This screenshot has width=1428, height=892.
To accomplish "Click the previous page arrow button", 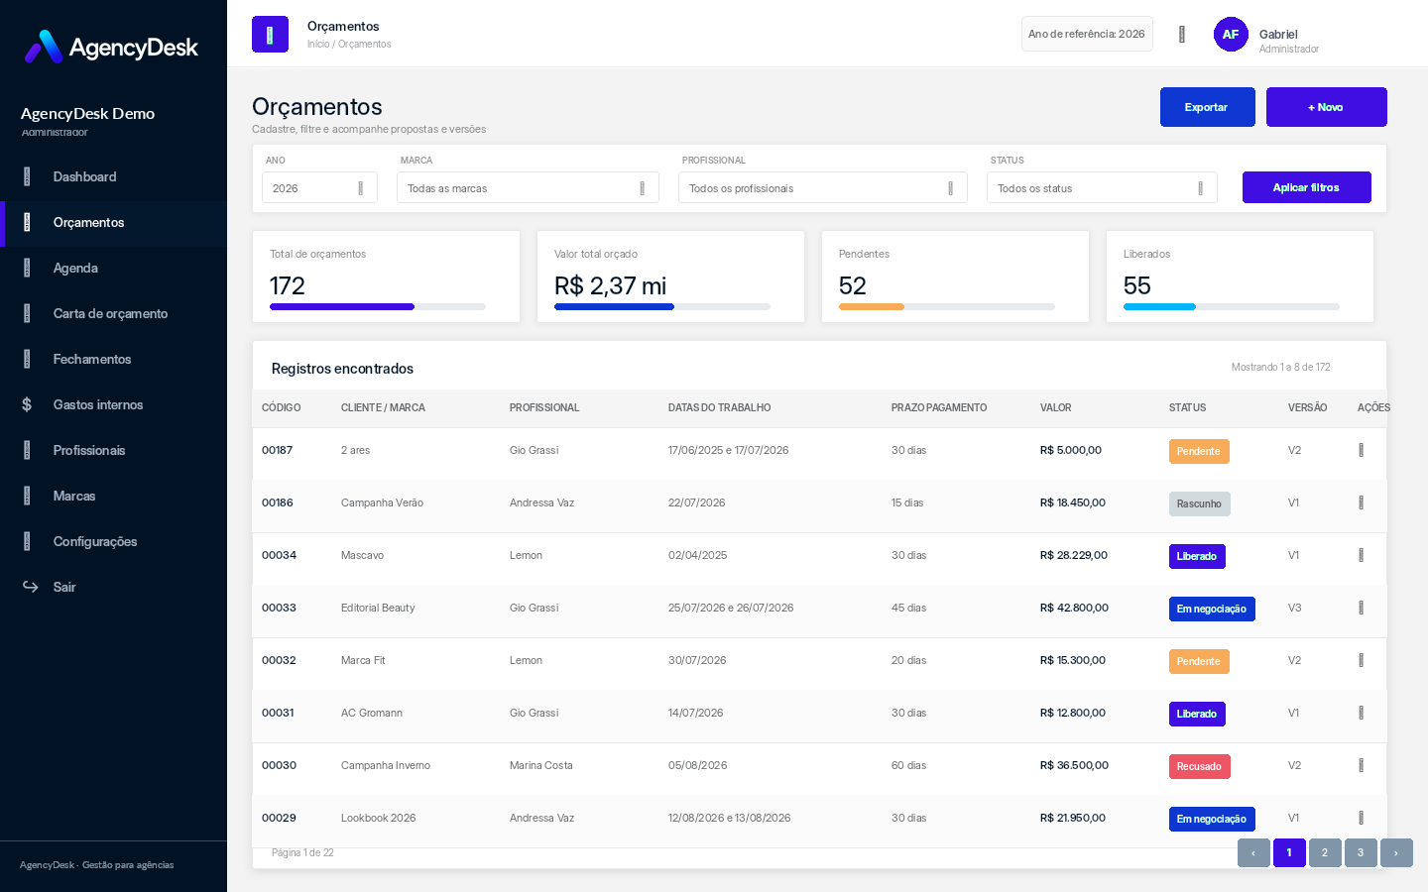I will tap(1253, 852).
